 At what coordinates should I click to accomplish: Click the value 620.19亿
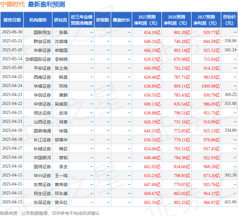point(152,122)
